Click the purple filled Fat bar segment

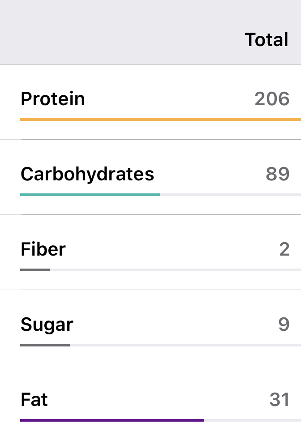click(x=112, y=420)
